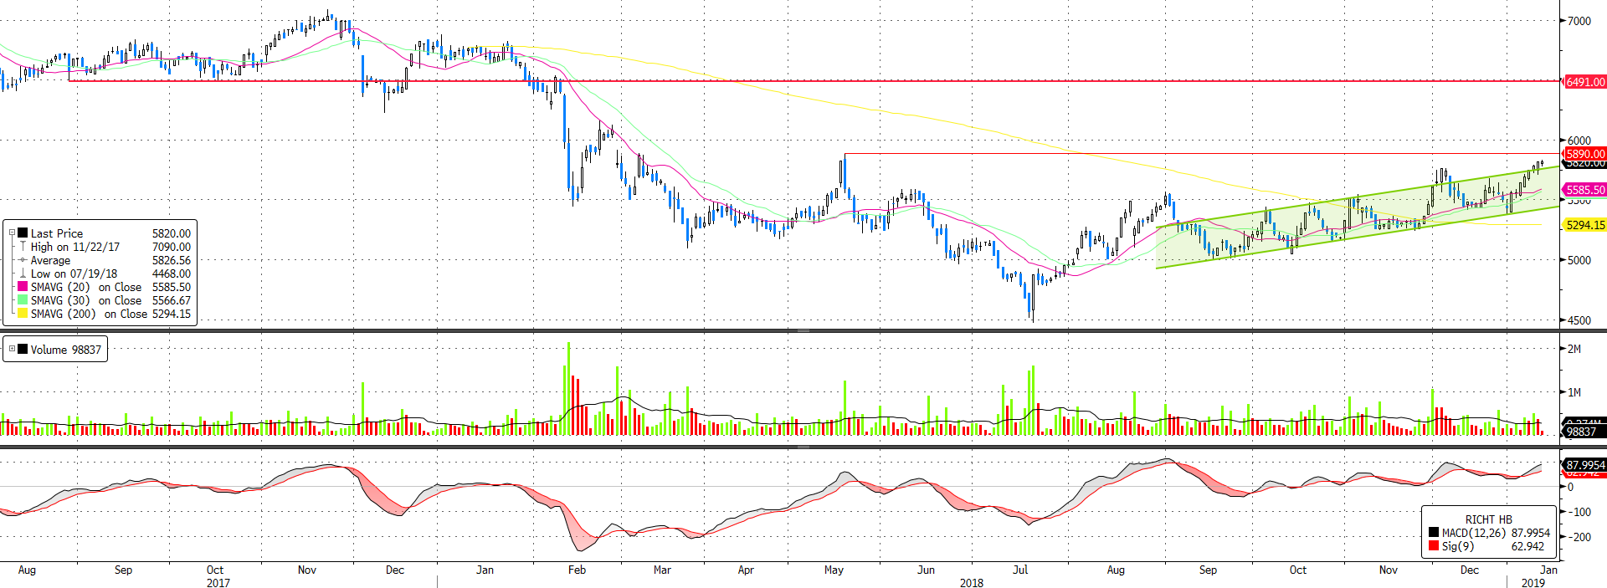
Task: Click the 'Feb' time axis label
Action: coord(577,570)
